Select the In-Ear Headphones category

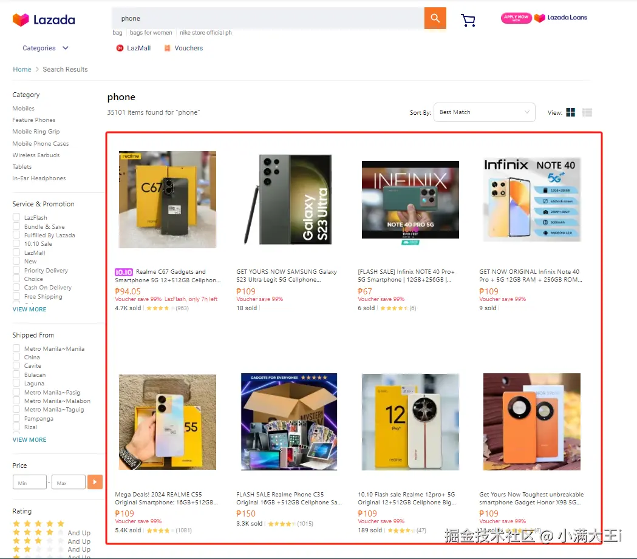[39, 178]
